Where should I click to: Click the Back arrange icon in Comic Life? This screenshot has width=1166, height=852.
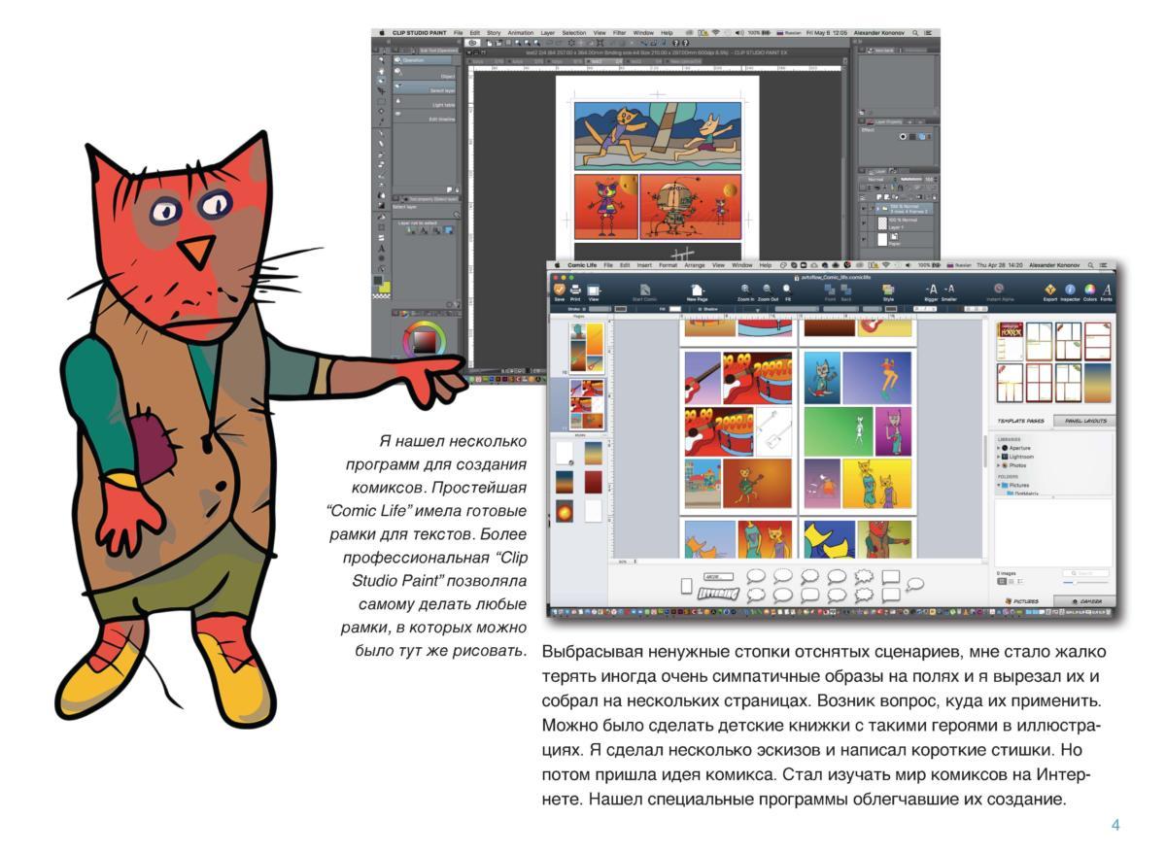tap(846, 290)
